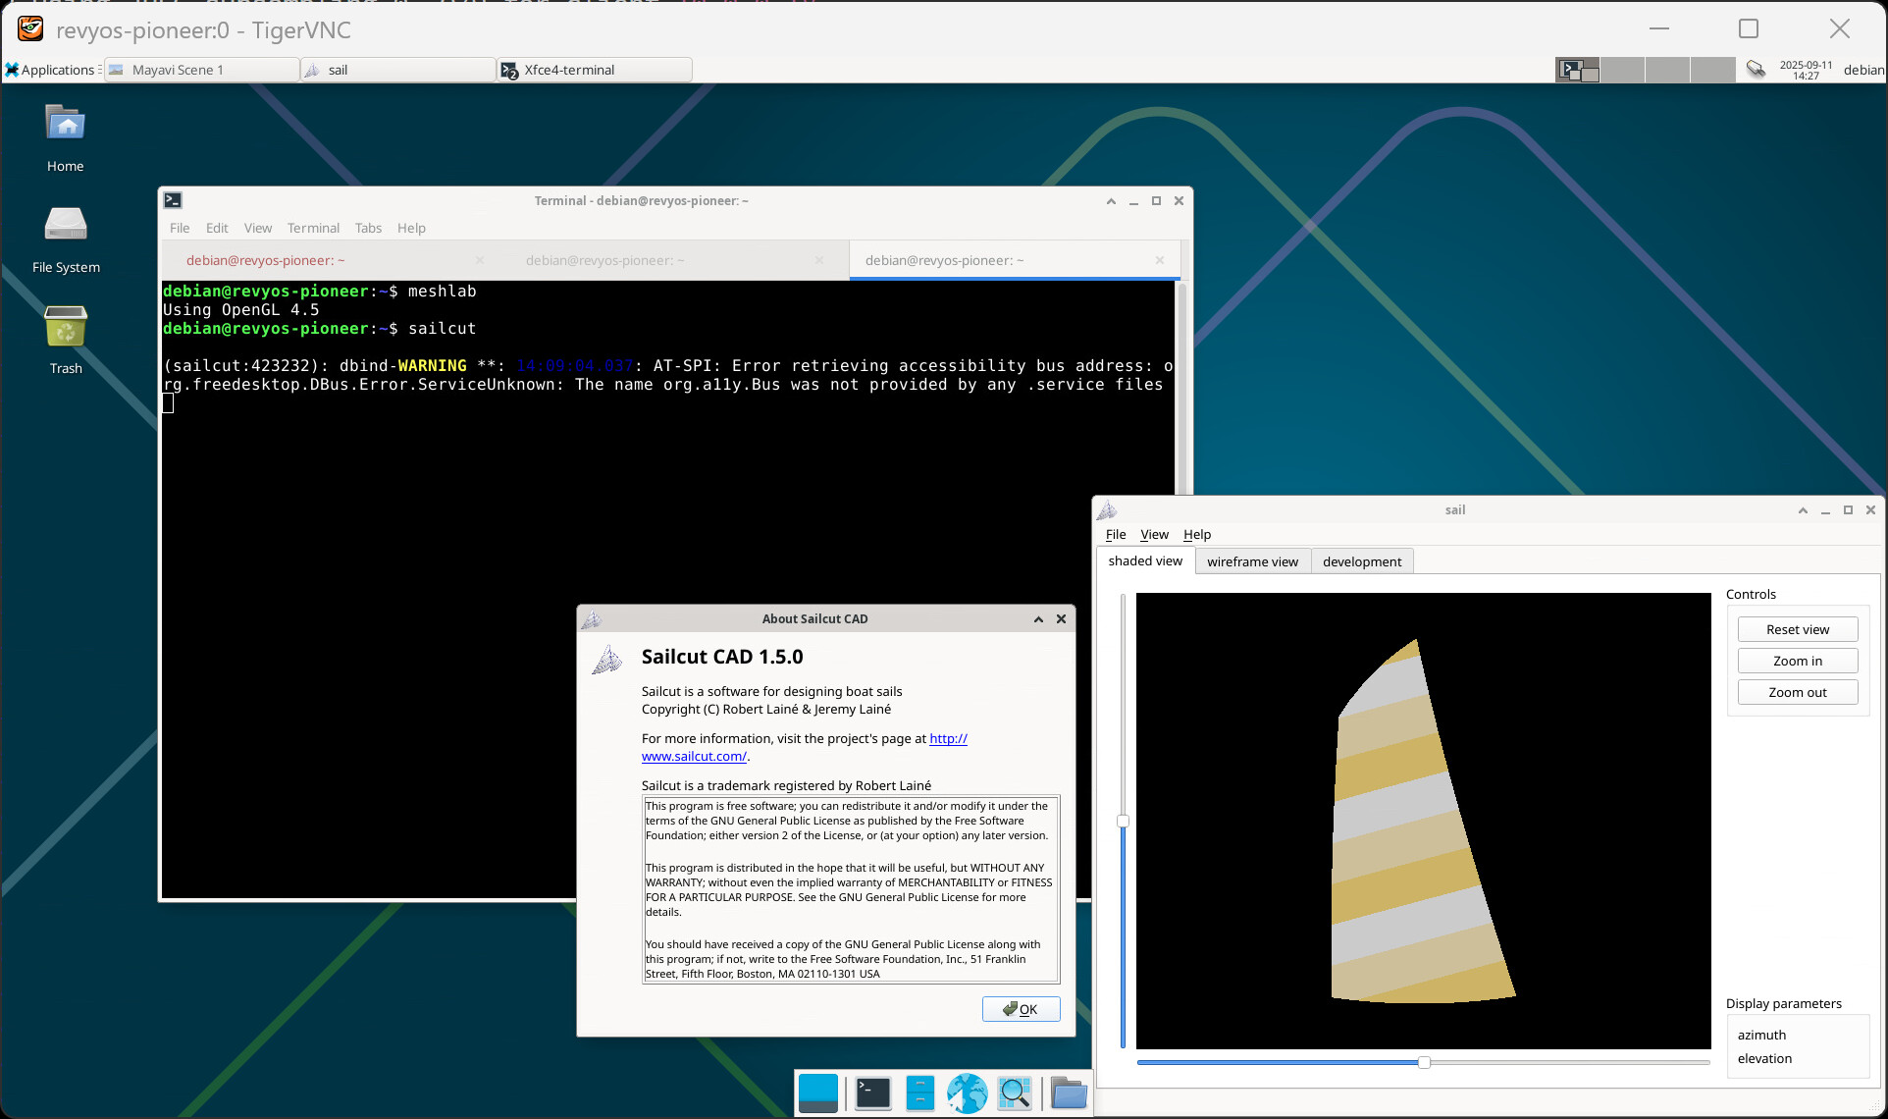
Task: Open the www.sailcut.com hyperlink
Action: (x=694, y=756)
